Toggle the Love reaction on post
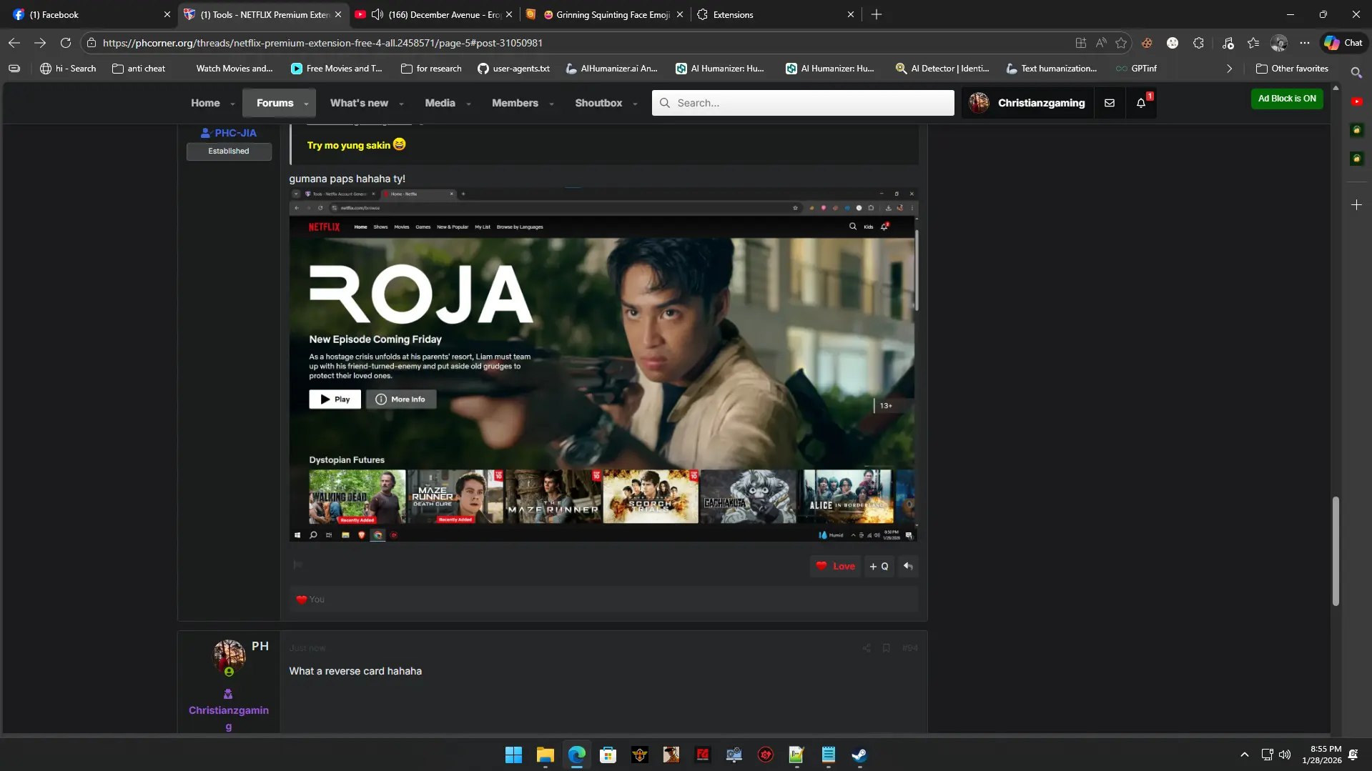 835,566
